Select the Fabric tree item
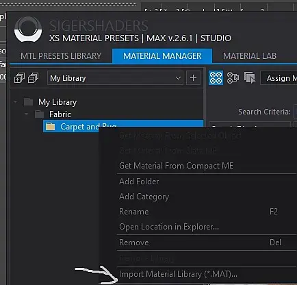297x285 pixels. [x=60, y=114]
